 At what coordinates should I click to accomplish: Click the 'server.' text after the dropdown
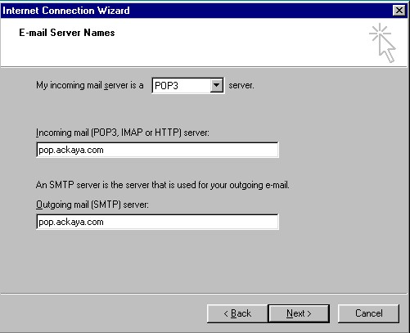pos(241,85)
